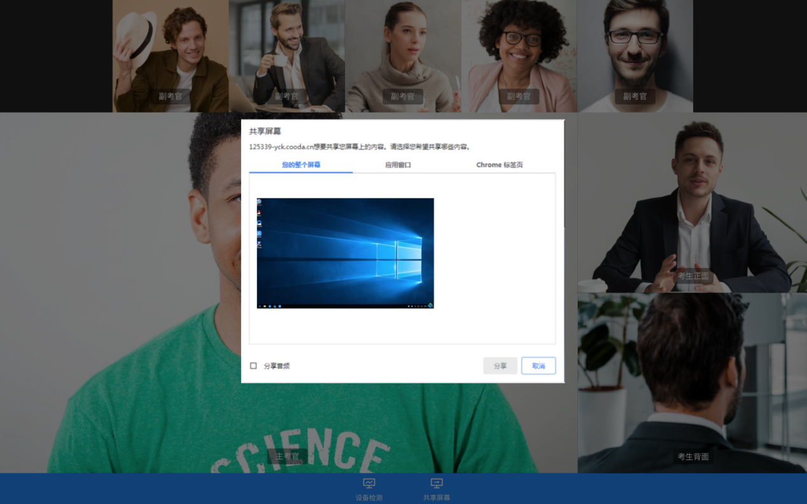
Task: Click the 分享音频 label text
Action: [277, 366]
